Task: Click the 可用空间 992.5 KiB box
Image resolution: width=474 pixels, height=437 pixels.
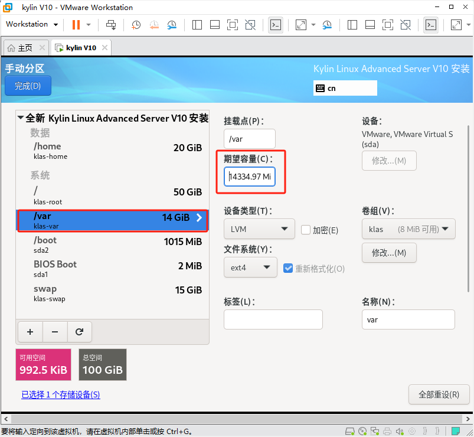Action: click(x=43, y=364)
